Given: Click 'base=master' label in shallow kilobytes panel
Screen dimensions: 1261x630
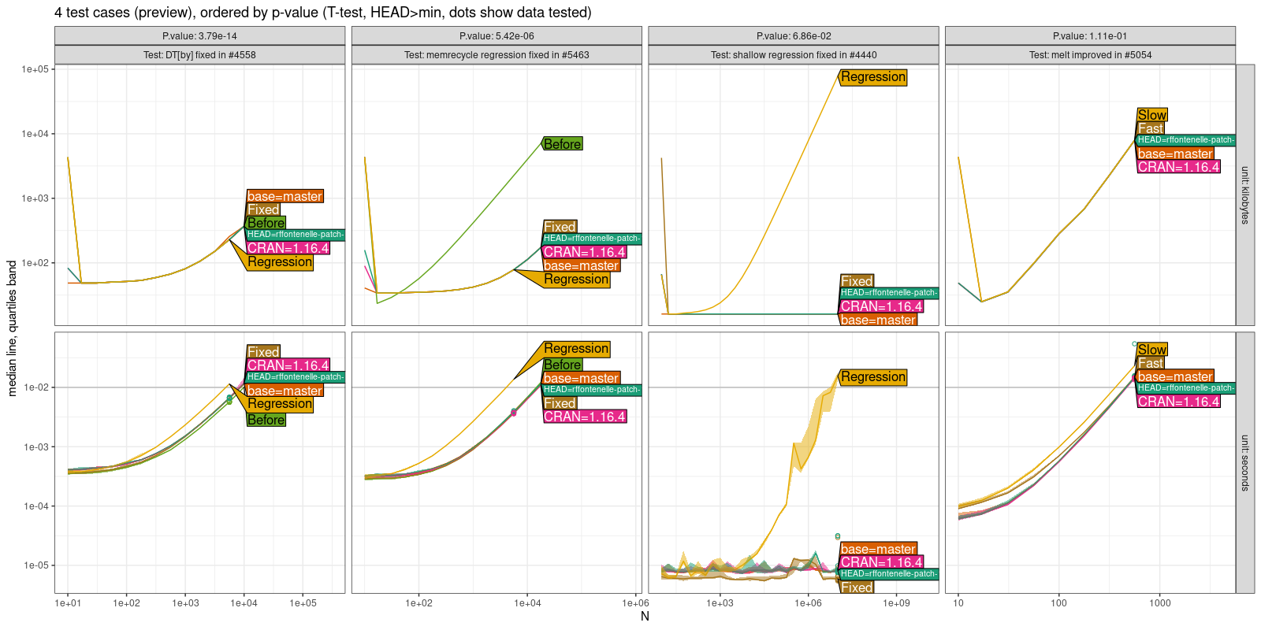Looking at the screenshot, I should [878, 320].
